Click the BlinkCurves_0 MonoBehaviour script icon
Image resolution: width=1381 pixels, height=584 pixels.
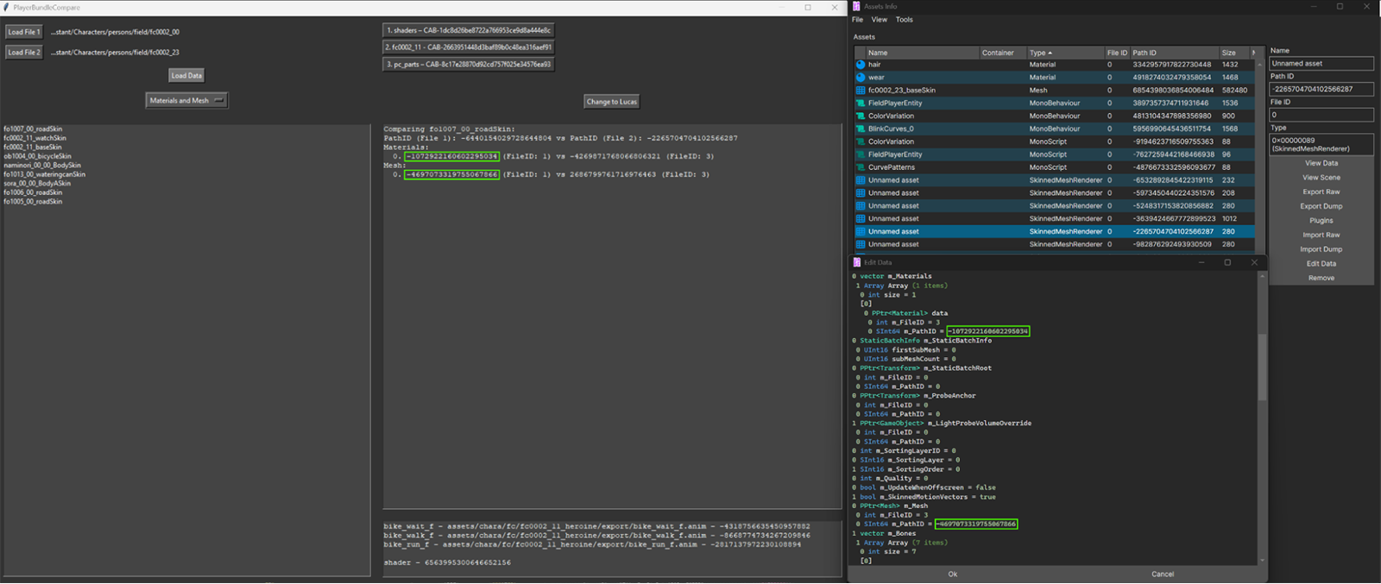[x=861, y=129]
